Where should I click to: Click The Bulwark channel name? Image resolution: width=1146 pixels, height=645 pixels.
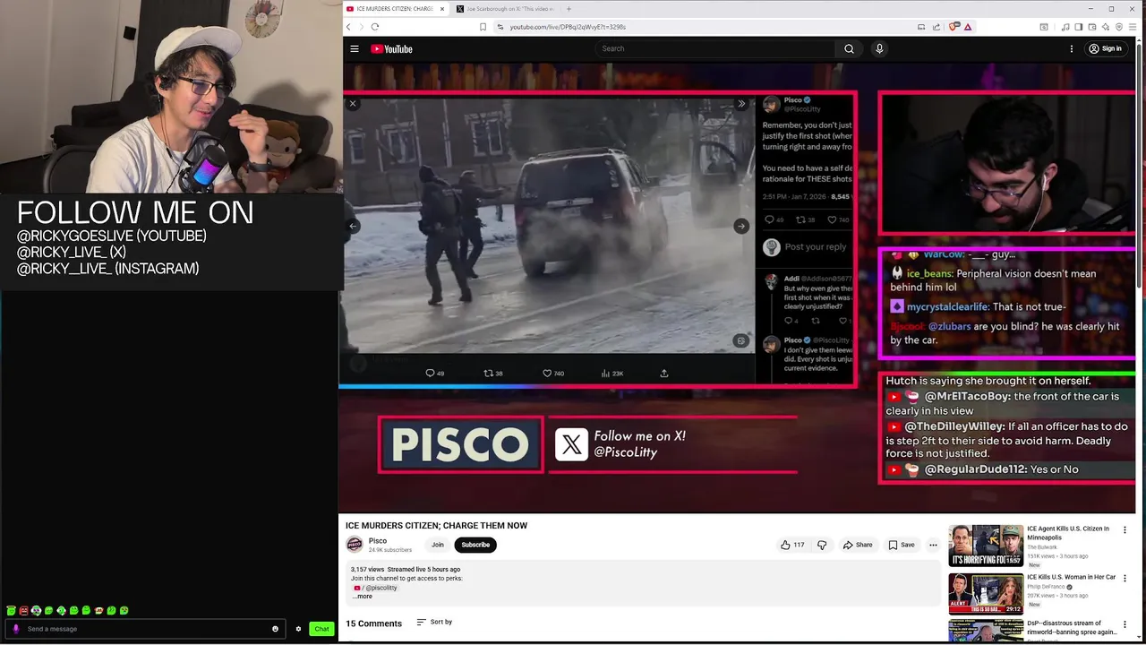pyautogui.click(x=1042, y=546)
